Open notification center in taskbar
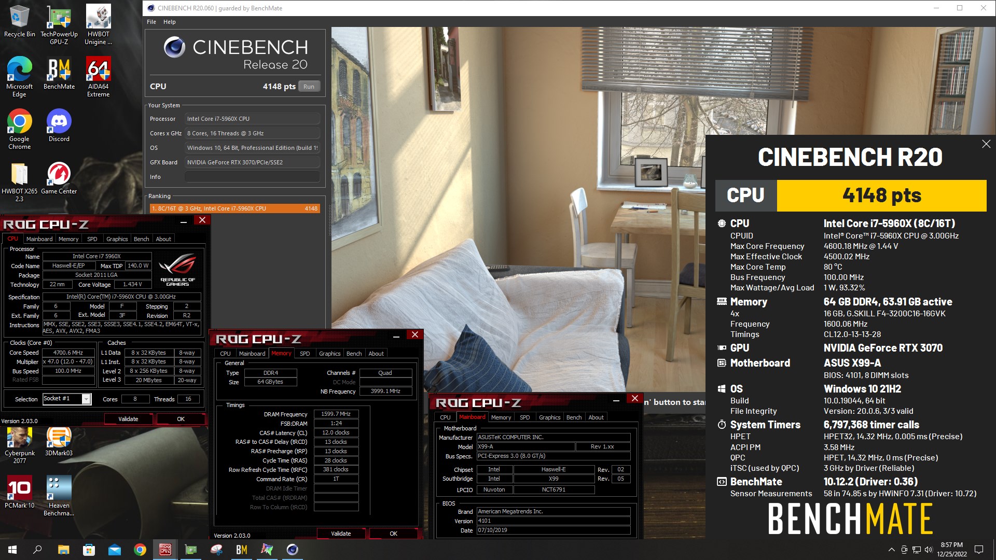The image size is (996, 560). coord(979,550)
